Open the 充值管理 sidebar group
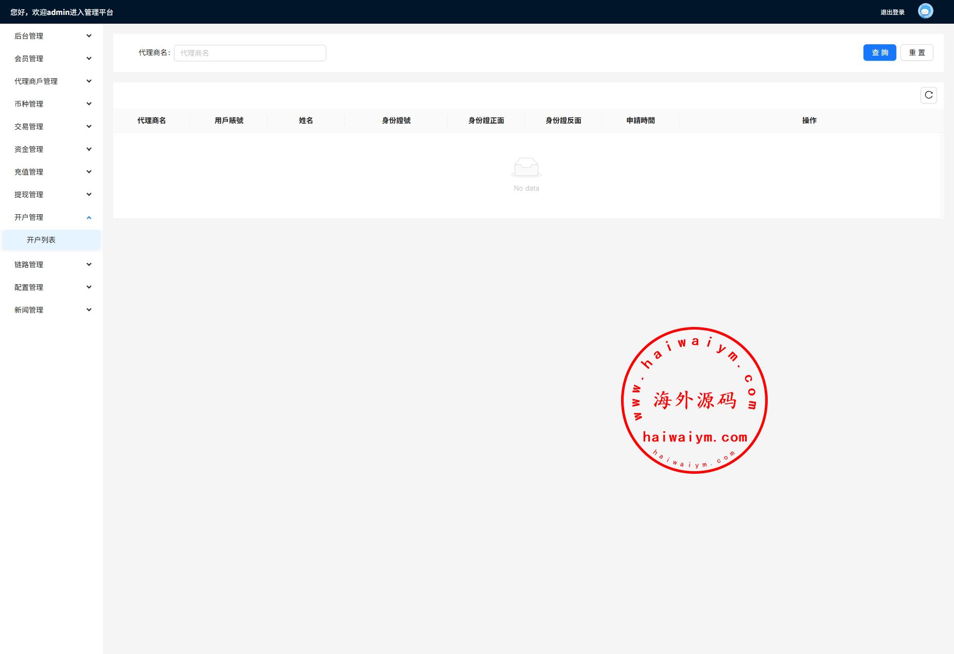 (51, 172)
